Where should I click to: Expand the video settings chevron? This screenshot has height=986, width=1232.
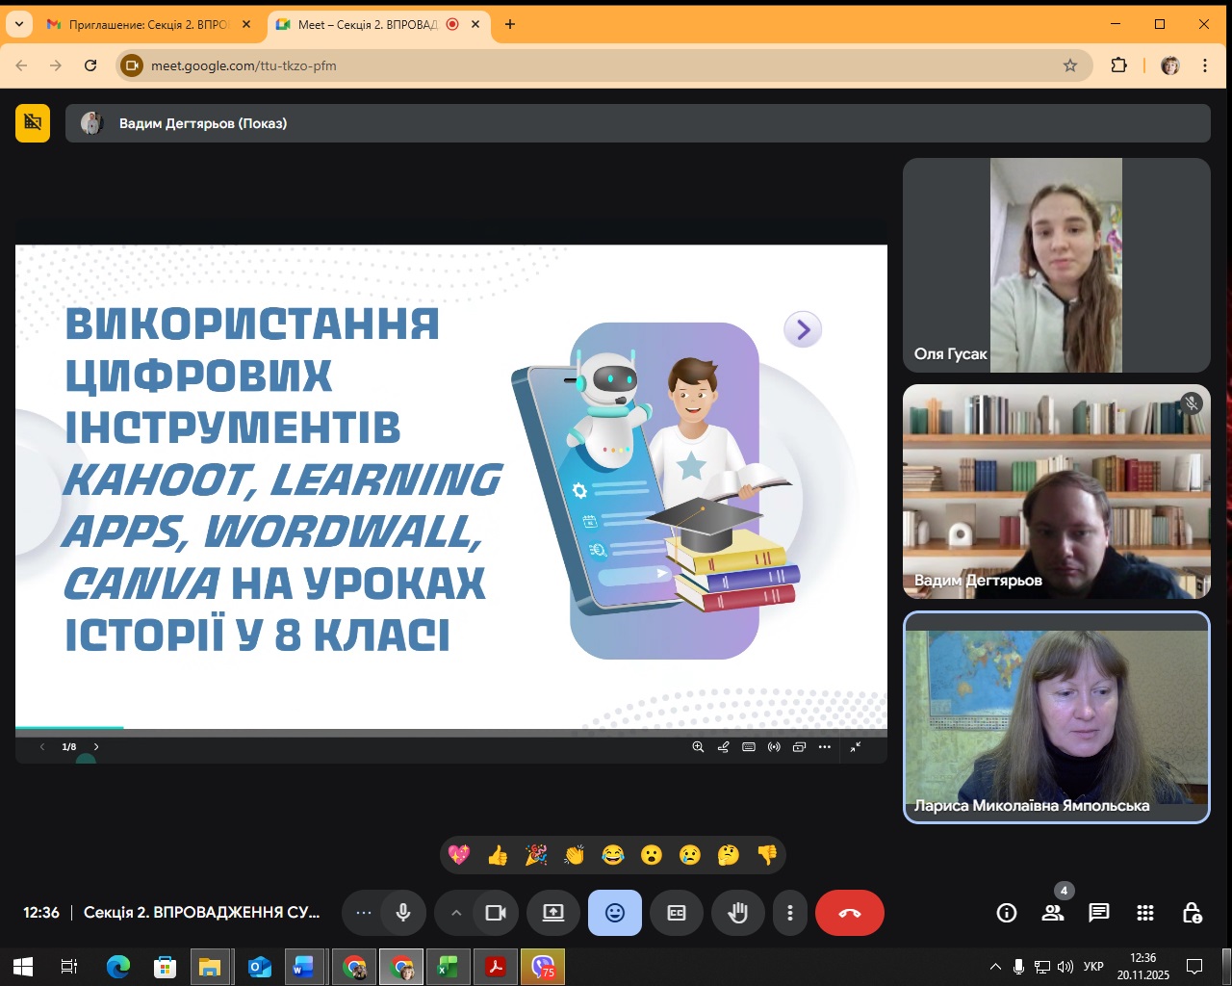point(456,913)
